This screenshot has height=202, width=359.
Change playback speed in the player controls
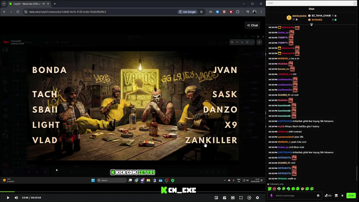249,198
